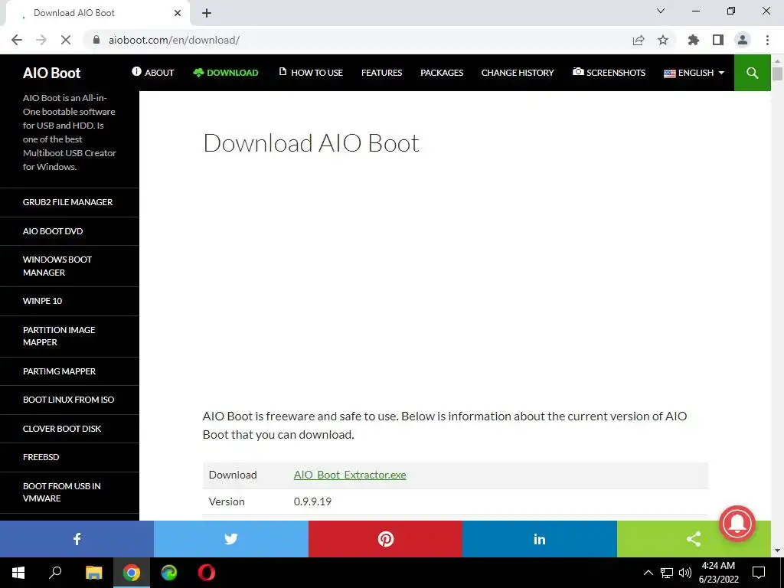Screen dimensions: 784x588
Task: Share the page on Twitter
Action: click(x=231, y=539)
